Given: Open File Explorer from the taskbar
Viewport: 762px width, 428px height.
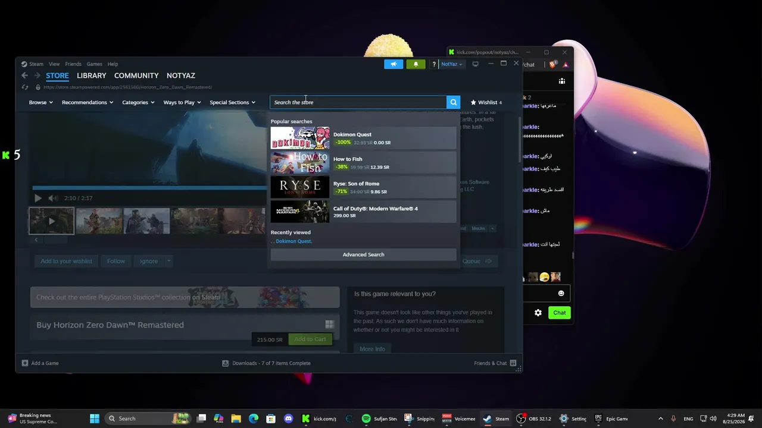Looking at the screenshot, I should pos(236,418).
